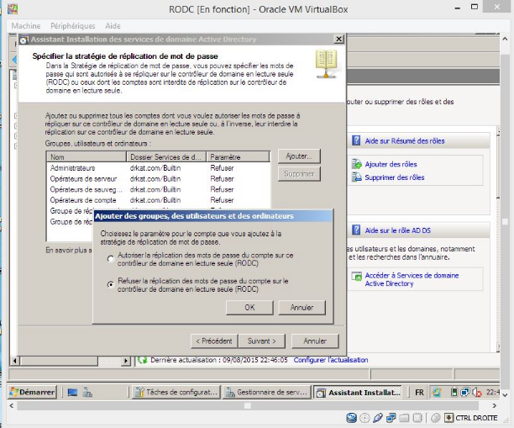Click the Précédent button
514x428 pixels.
(x=213, y=341)
